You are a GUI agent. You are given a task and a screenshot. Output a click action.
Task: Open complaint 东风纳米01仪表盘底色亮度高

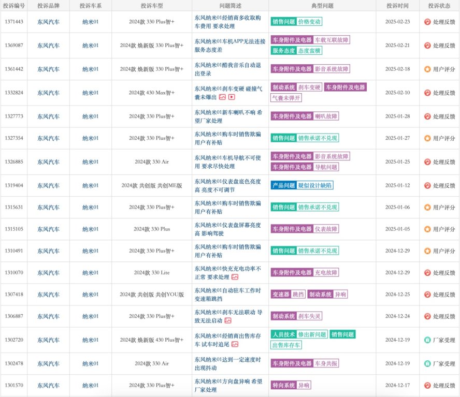(x=227, y=186)
